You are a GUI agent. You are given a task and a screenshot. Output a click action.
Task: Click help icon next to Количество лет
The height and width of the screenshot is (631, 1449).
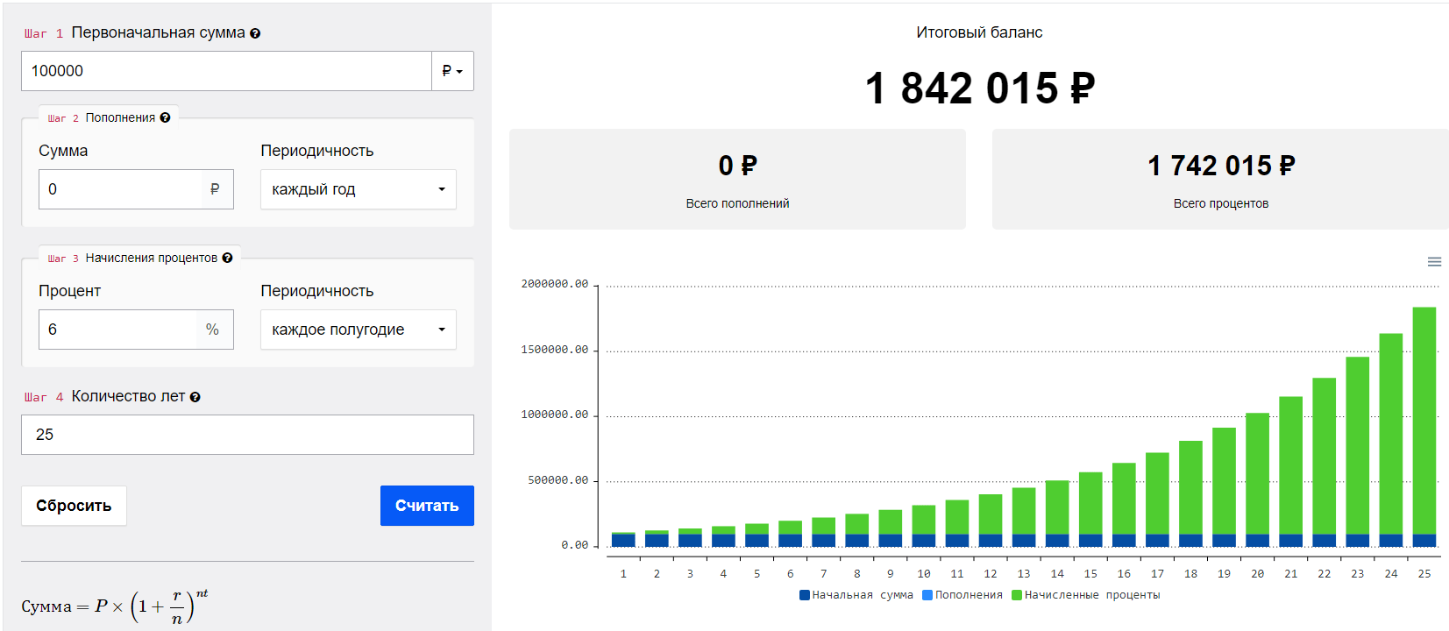click(x=195, y=397)
